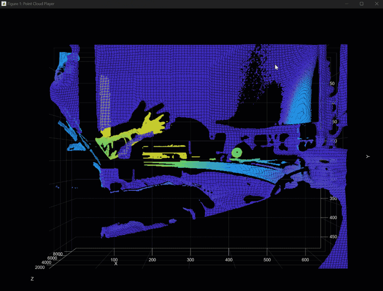Click the MATLAB figure icon in the title bar
Viewport: 383px width, 291px height.
point(4,3)
